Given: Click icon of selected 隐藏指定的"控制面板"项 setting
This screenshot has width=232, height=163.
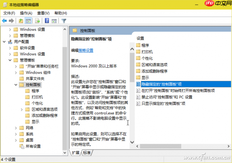Looking at the screenshot, I should click(x=138, y=84).
